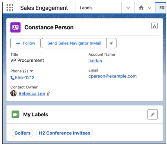Image resolution: width=167 pixels, height=146 pixels.
Task: Click the Email field label
Action: (93, 70)
